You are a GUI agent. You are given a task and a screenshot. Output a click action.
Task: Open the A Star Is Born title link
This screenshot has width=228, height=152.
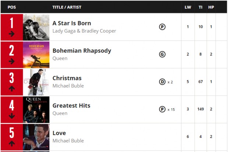72,23
